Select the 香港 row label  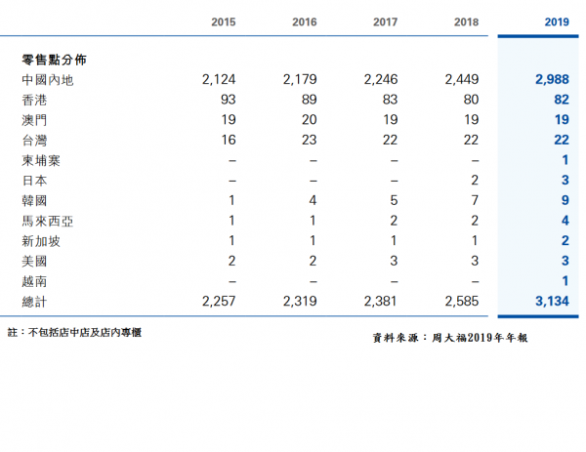click(x=34, y=101)
